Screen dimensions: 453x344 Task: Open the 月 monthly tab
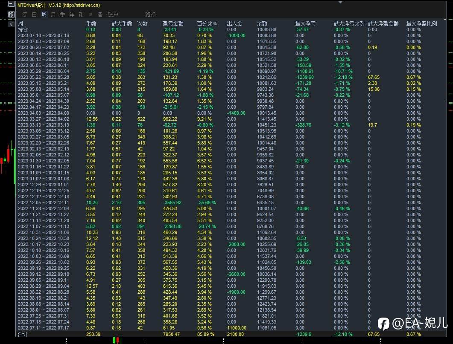click(53, 14)
